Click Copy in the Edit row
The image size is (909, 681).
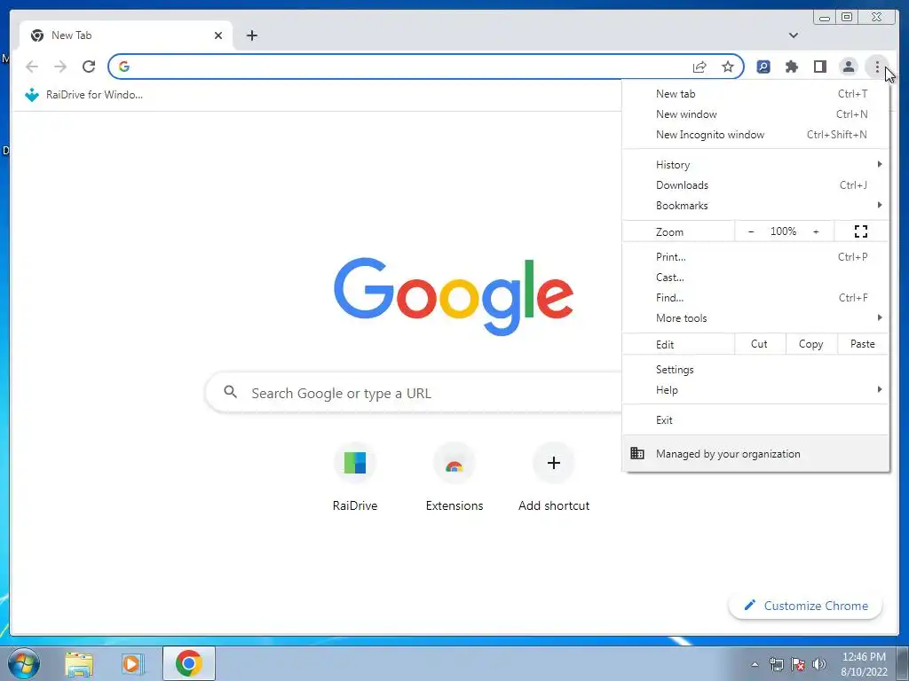click(811, 344)
